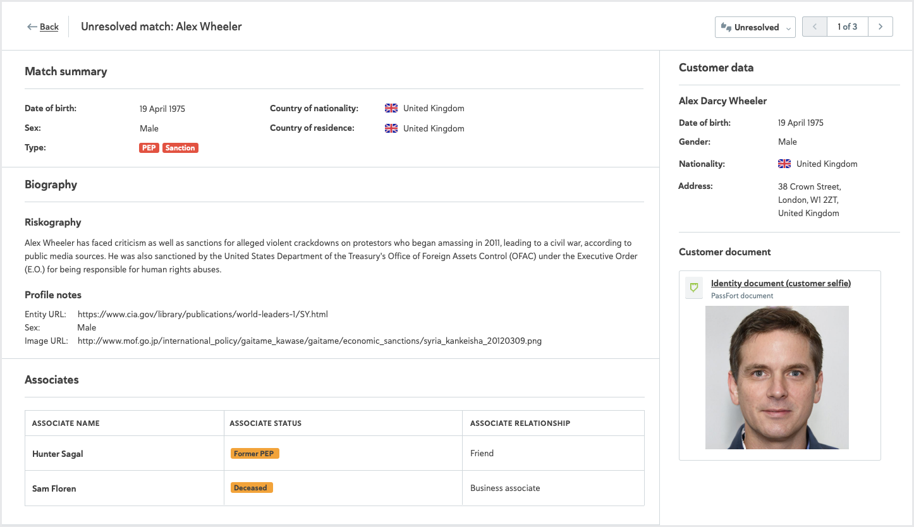Go back via the Back link
This screenshot has height=527, width=914.
(x=49, y=27)
